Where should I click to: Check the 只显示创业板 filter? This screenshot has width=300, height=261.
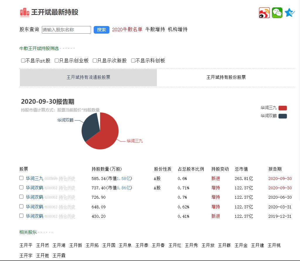tap(56, 61)
